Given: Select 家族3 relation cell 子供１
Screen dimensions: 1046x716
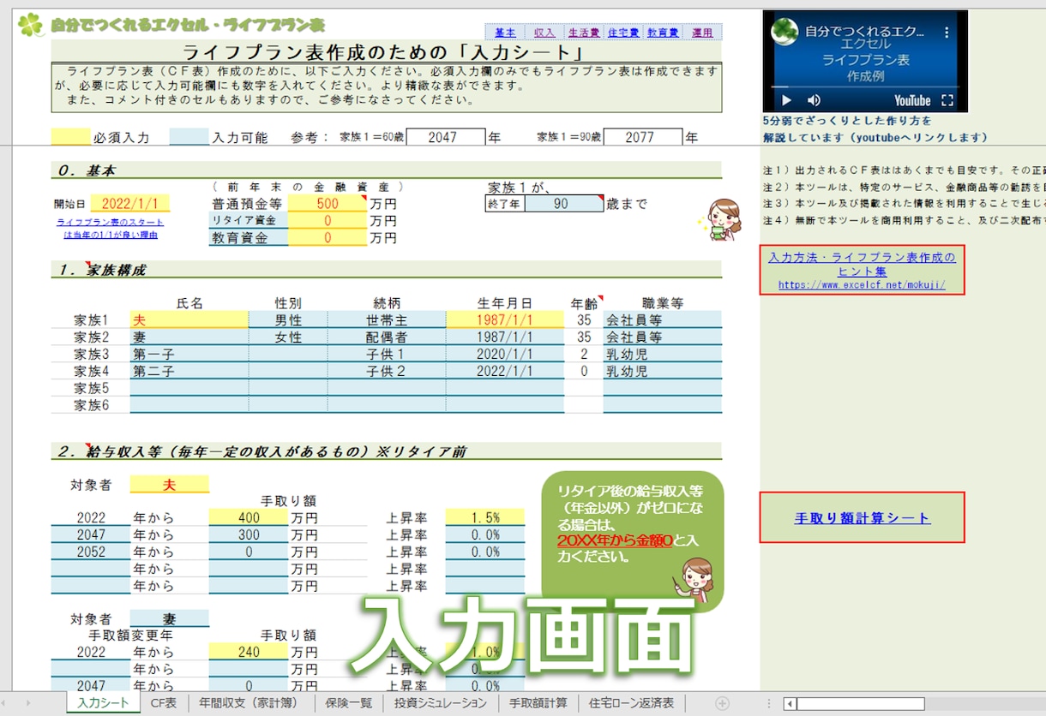Looking at the screenshot, I should pyautogui.click(x=387, y=354).
